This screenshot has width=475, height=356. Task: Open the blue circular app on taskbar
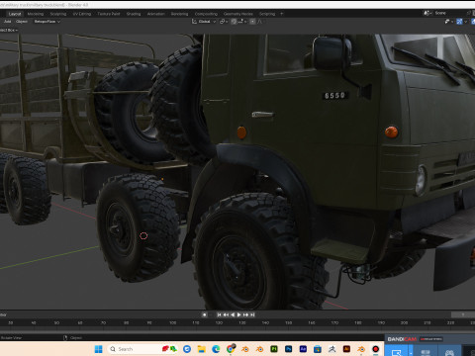point(187,349)
